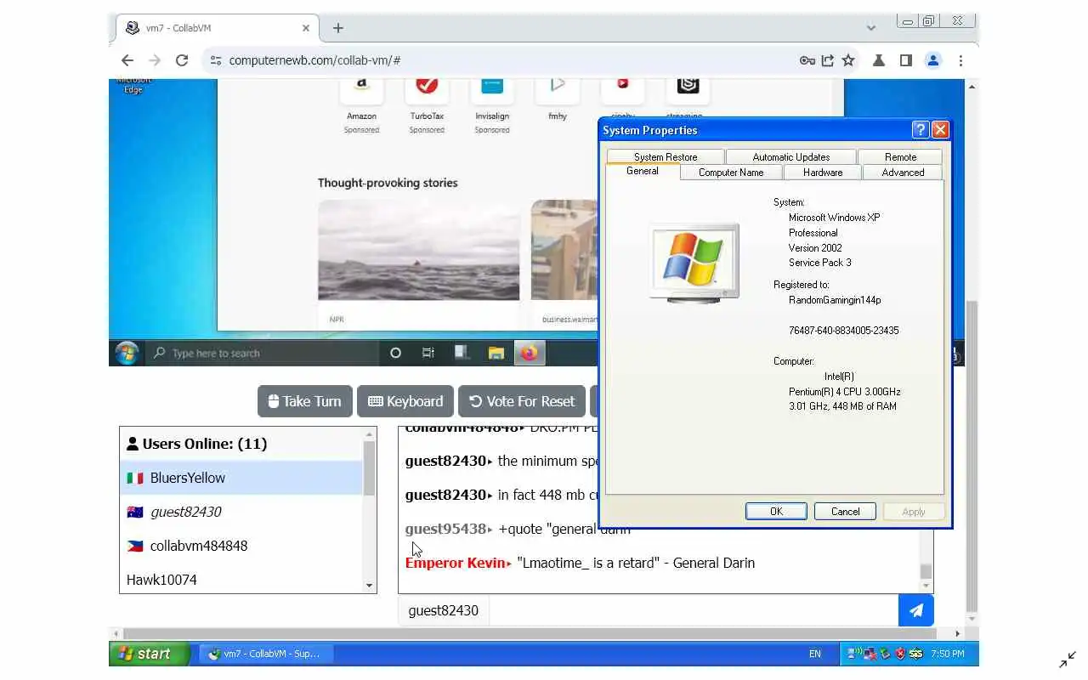Image resolution: width=1088 pixels, height=680 pixels.
Task: Click the Cortana circle icon on VM taskbar
Action: click(x=395, y=353)
